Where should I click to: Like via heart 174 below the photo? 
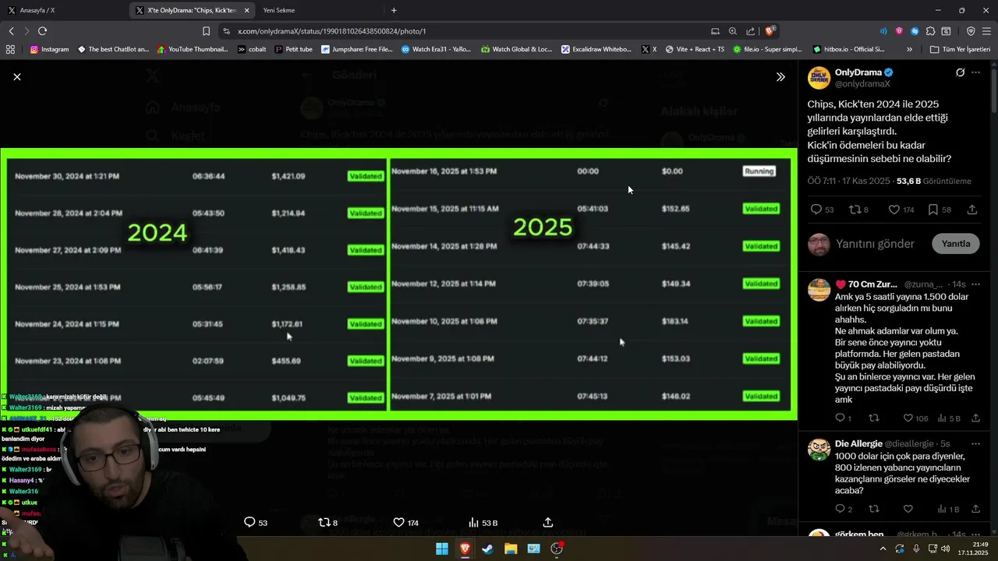pyautogui.click(x=405, y=522)
